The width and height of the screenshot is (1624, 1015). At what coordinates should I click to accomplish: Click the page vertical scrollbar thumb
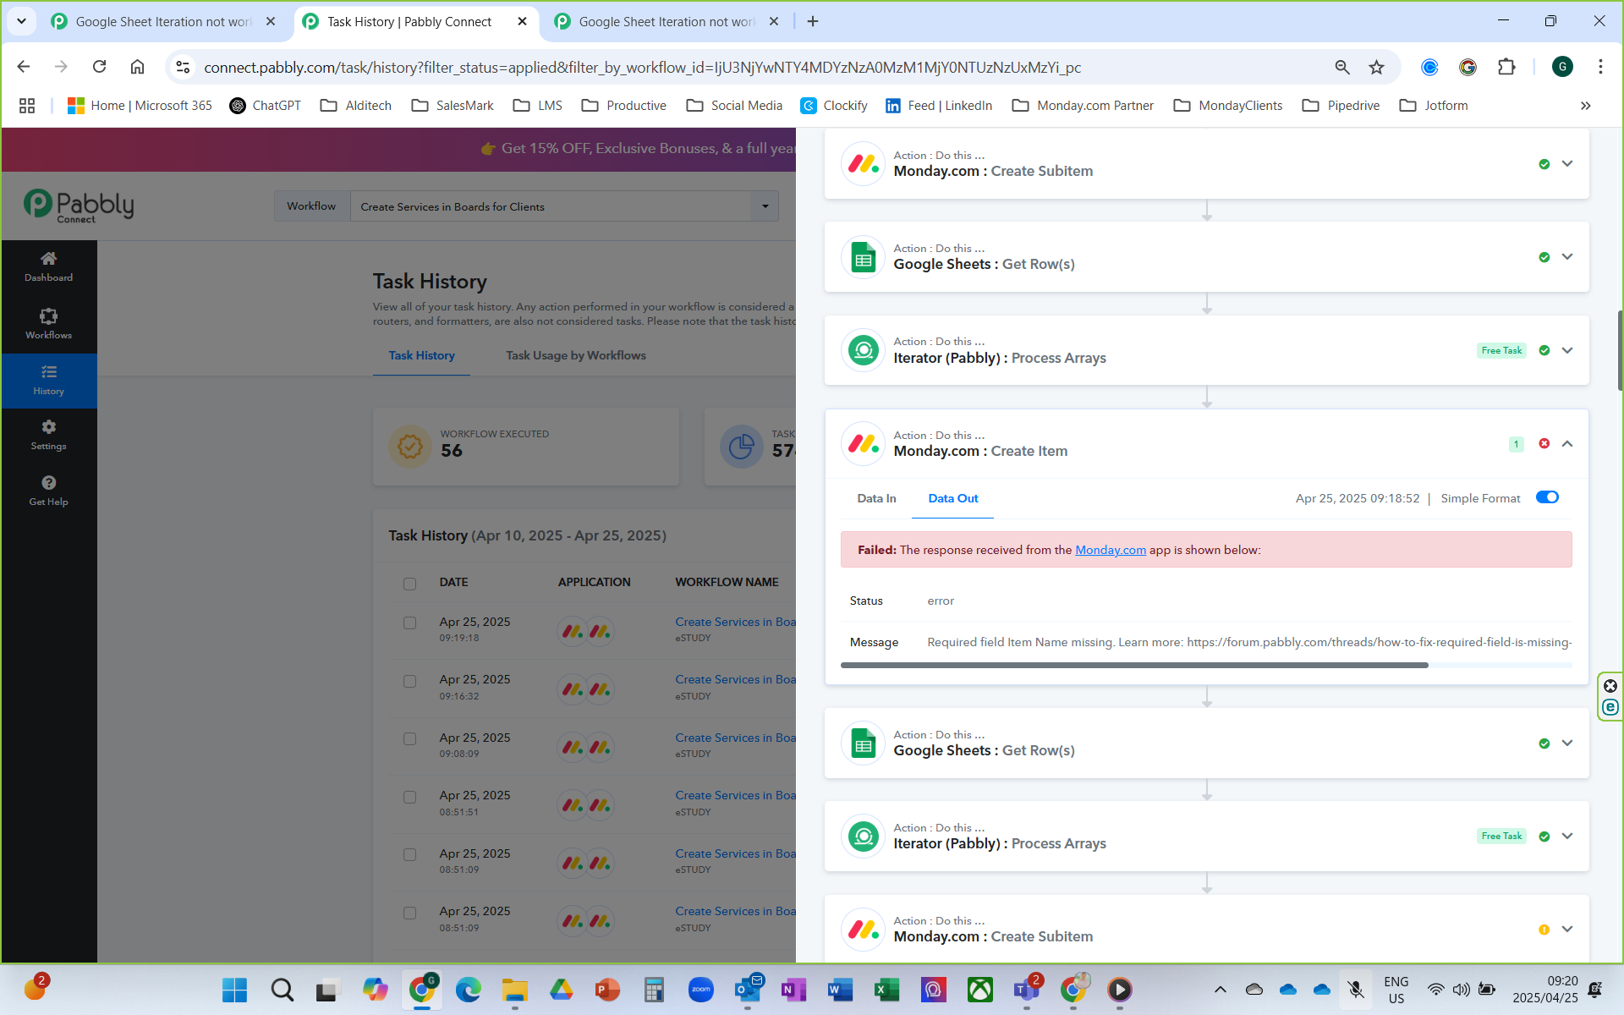pos(1620,350)
